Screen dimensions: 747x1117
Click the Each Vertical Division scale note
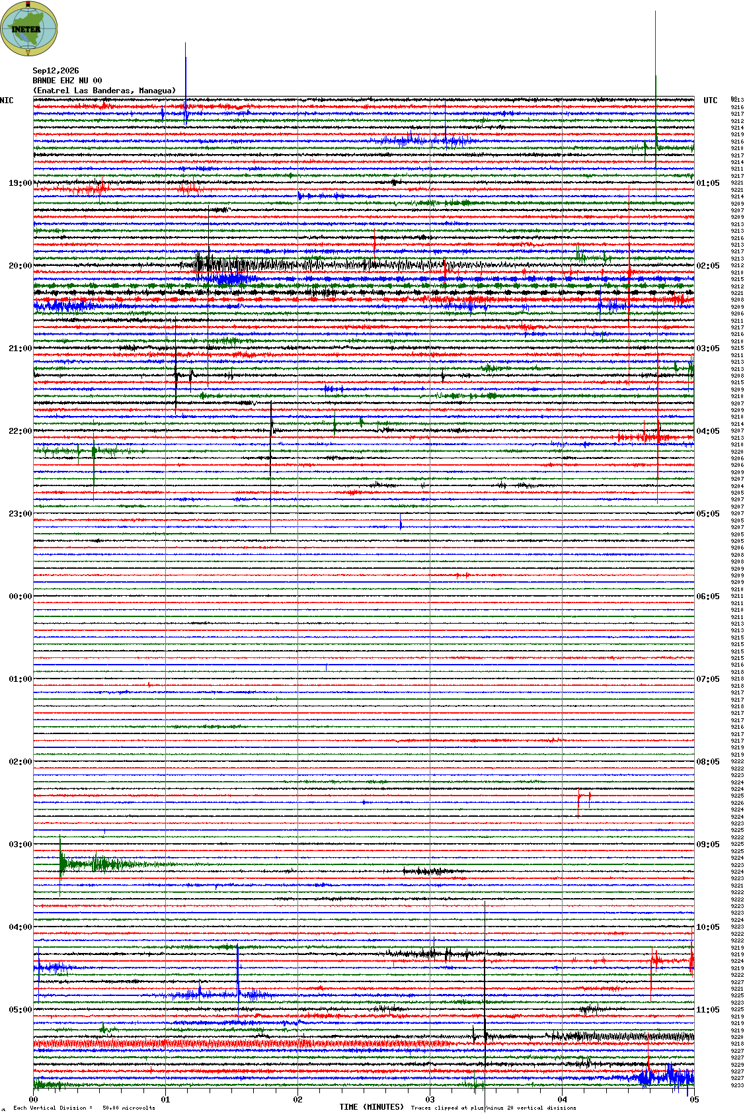click(84, 1108)
